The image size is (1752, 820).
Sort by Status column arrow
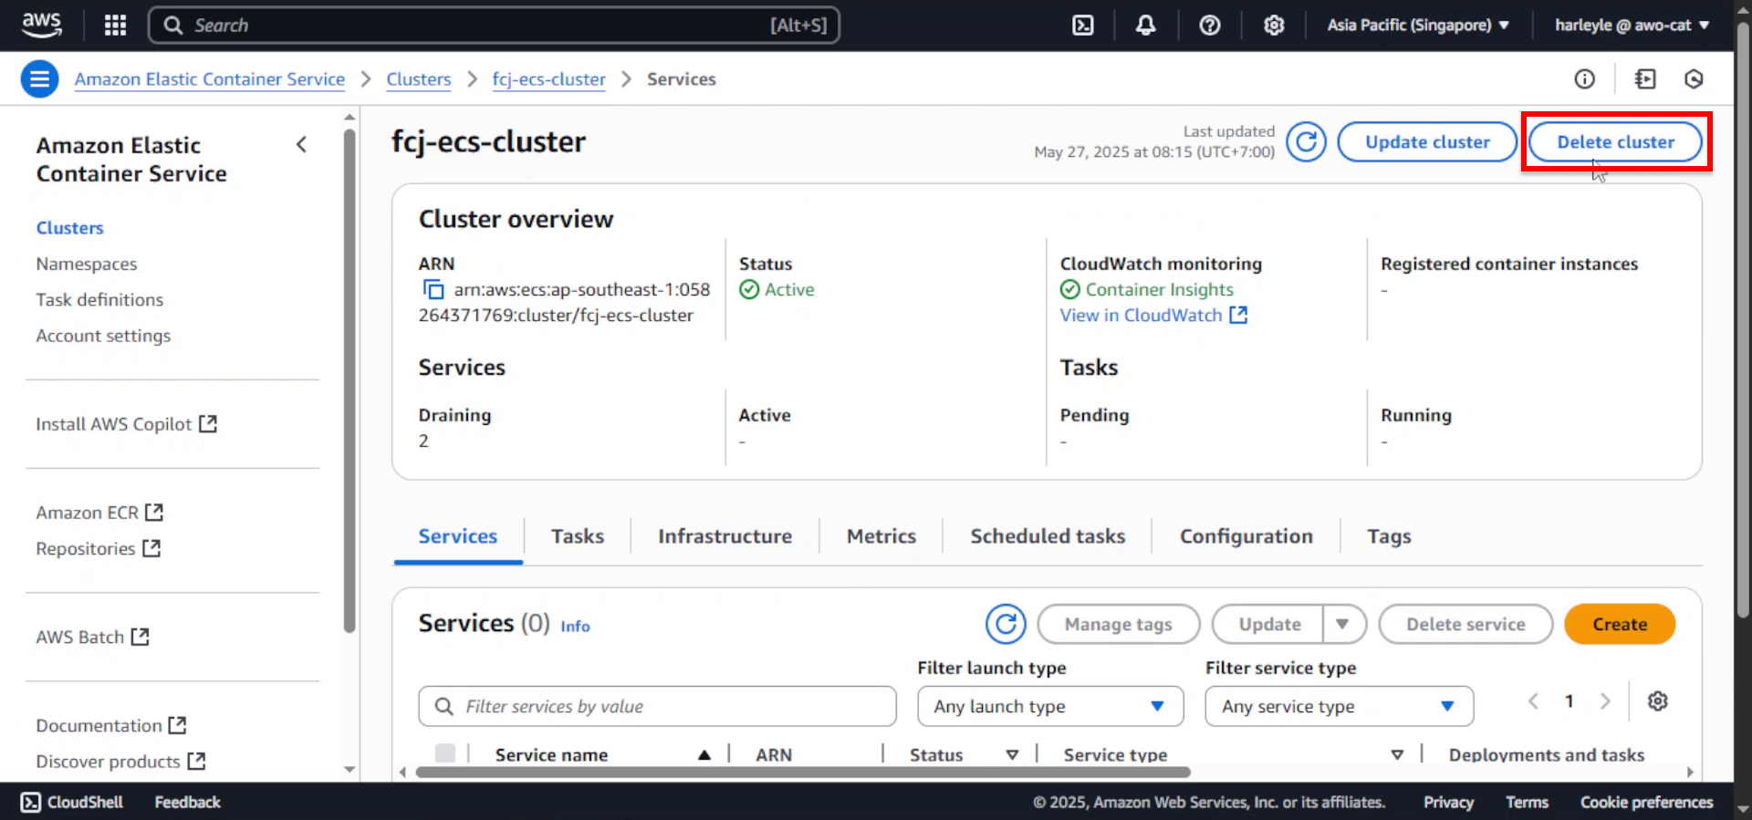[1012, 754]
